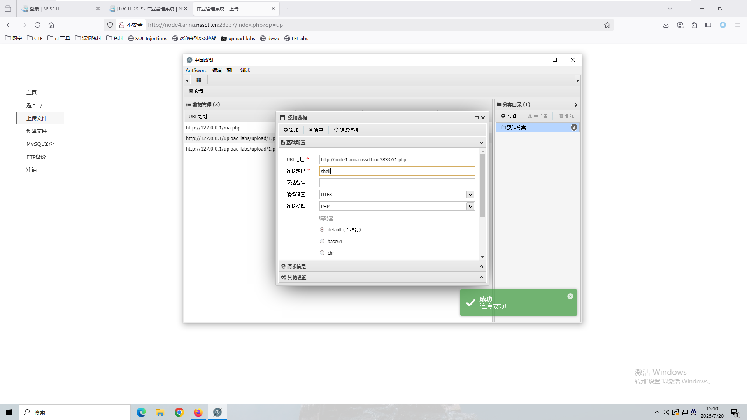Image resolution: width=747 pixels, height=420 pixels.
Task: Open the 调试 menu
Action: 245,70
